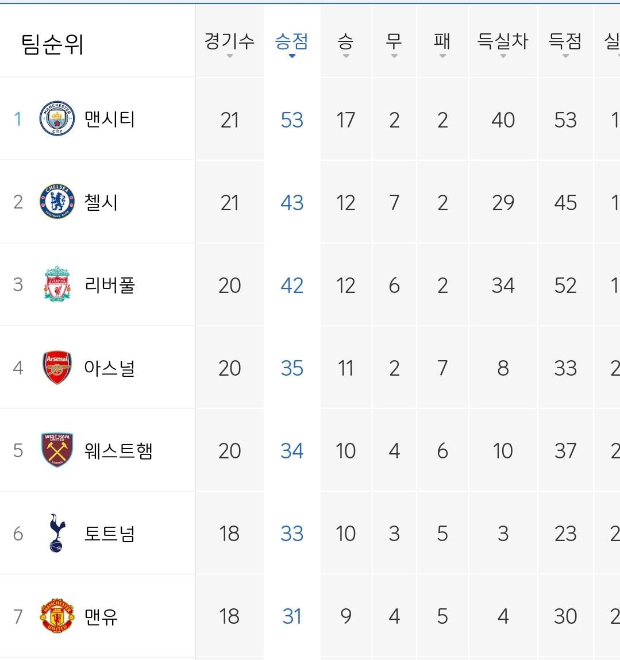Click the Tottenham cockerel crest
Viewport: 620px width, 660px height.
click(x=57, y=533)
